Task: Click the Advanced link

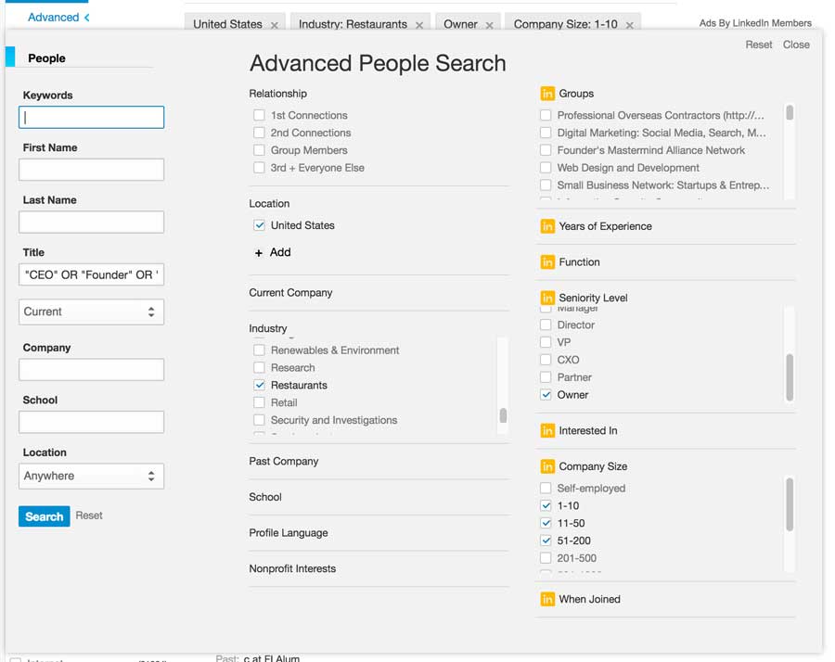Action: click(53, 18)
